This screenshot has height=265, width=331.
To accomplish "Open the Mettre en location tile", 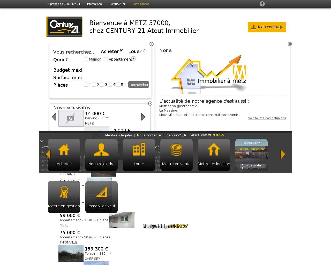I will pos(214,155).
